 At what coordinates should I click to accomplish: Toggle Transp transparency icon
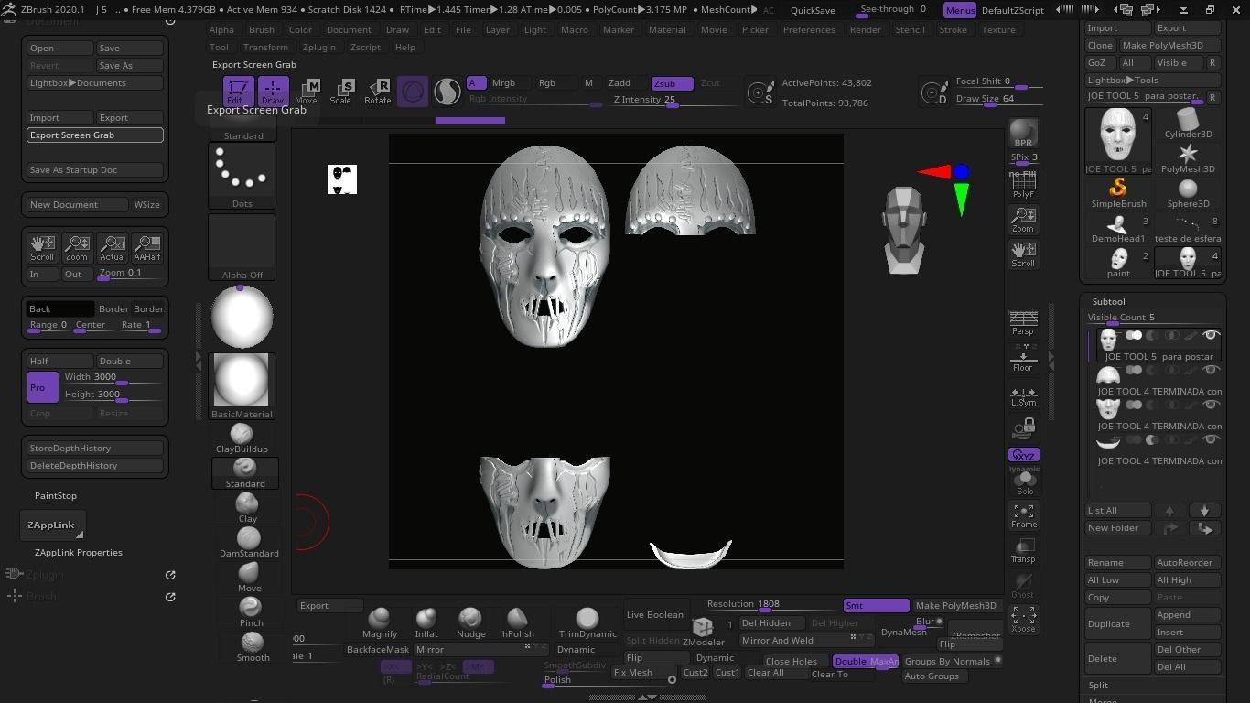1023,551
